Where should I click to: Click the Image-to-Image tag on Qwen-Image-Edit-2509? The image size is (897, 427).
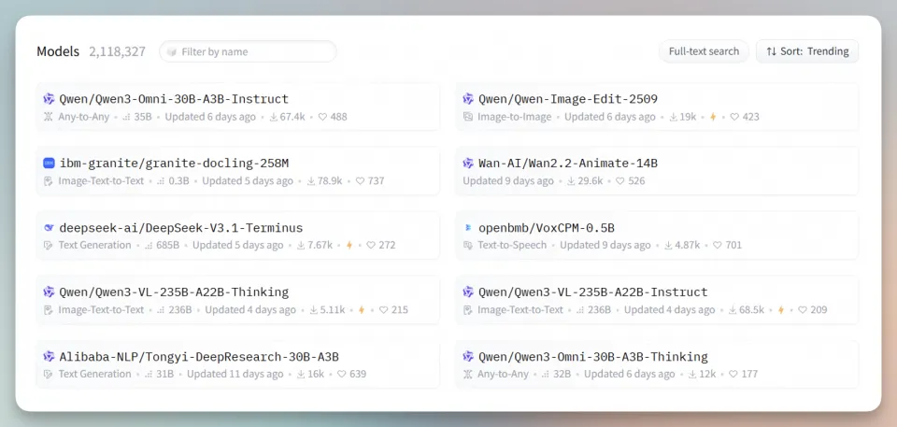pyautogui.click(x=514, y=117)
